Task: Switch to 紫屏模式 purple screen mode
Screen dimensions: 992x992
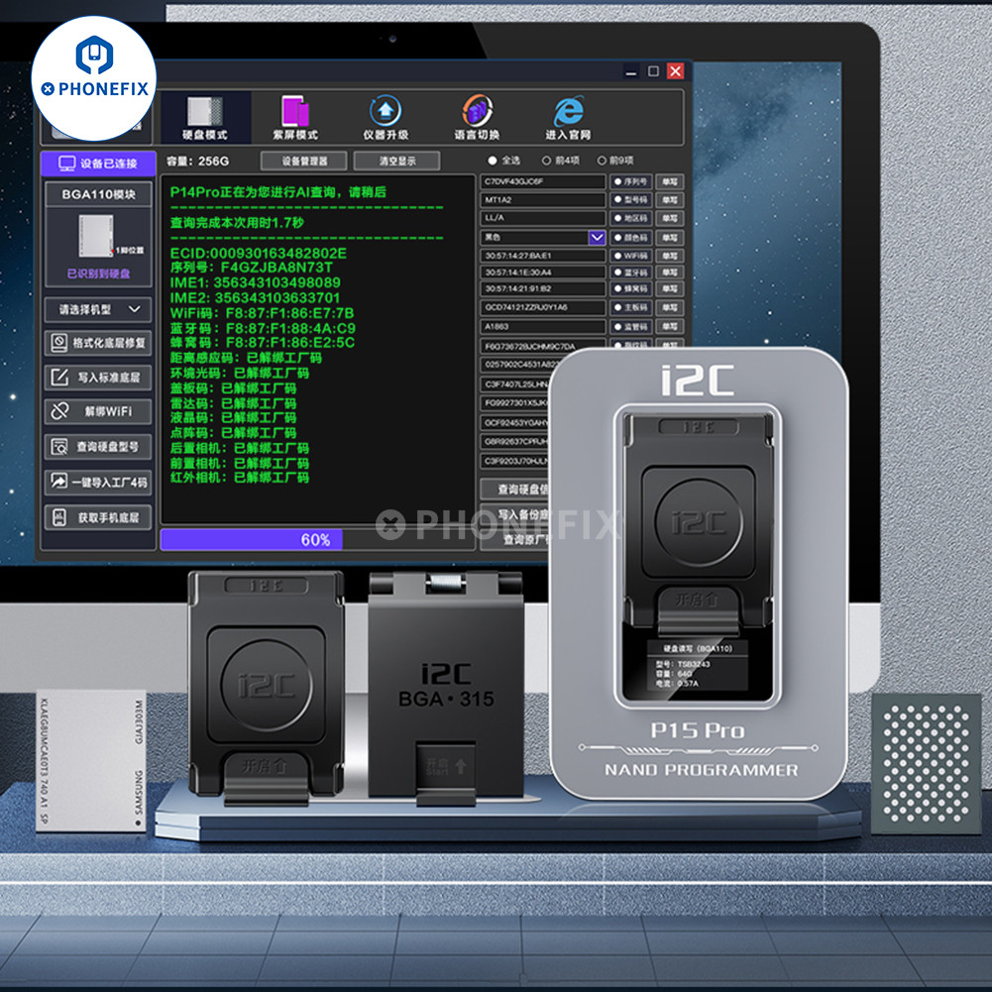Action: (295, 117)
